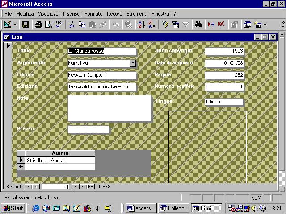The image size is (286, 214).
Task: Open the Visualizza menu
Action: tap(48, 14)
